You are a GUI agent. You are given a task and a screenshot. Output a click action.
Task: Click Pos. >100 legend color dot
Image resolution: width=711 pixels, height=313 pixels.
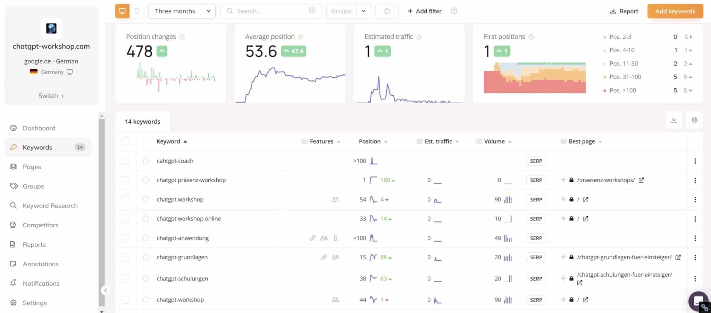coord(605,91)
